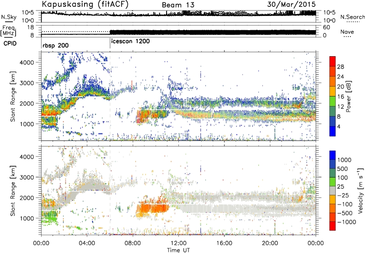Click the Time UT axis title
Image resolution: width=365 pixels, height=253 pixels.
point(178,250)
